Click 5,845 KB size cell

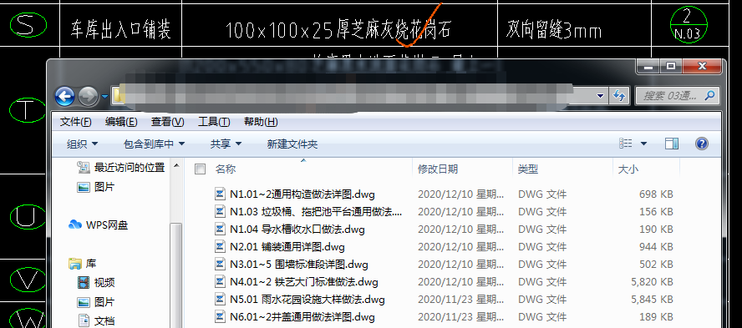pyautogui.click(x=652, y=300)
